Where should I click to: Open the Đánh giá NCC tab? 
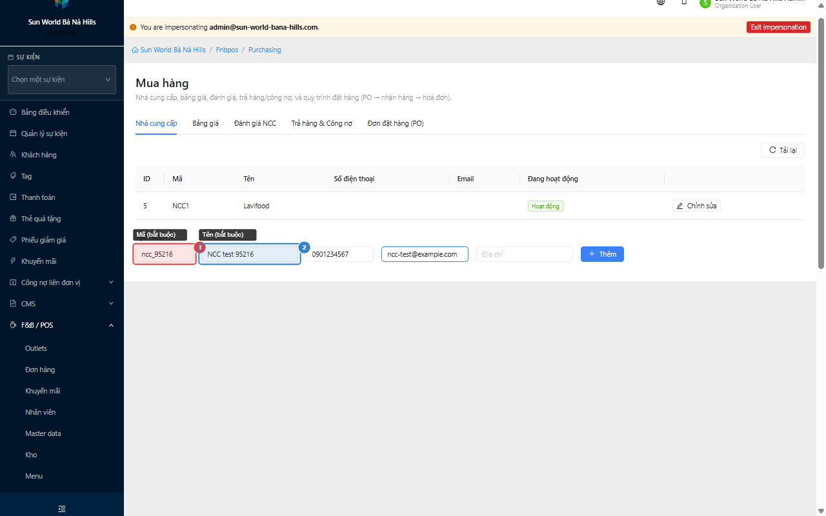255,123
